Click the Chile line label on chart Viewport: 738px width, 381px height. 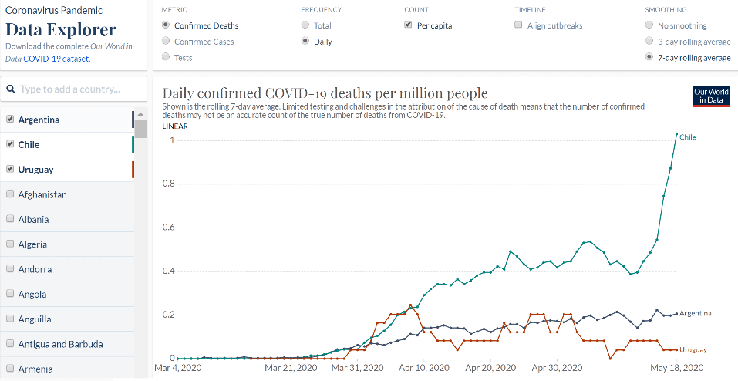coord(688,137)
